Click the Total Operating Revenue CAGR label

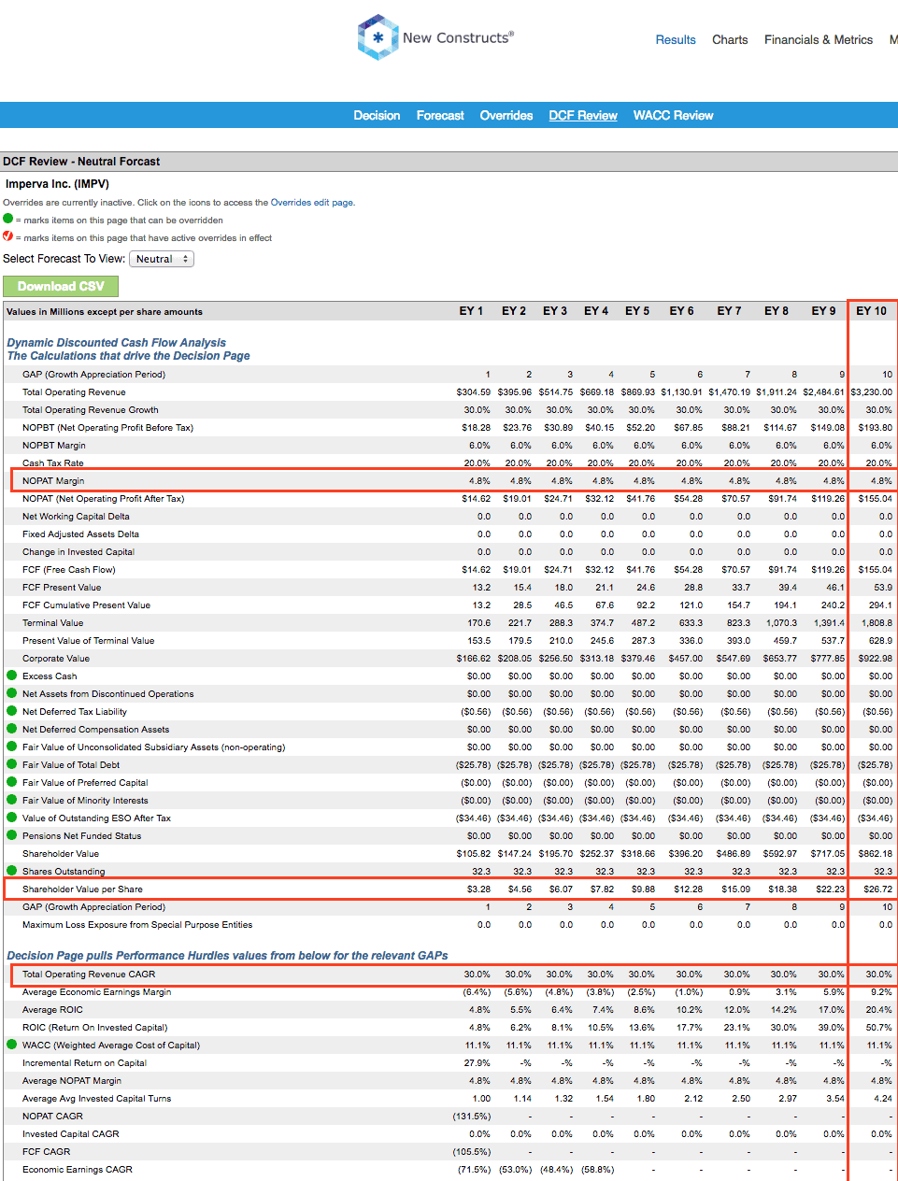pos(89,974)
